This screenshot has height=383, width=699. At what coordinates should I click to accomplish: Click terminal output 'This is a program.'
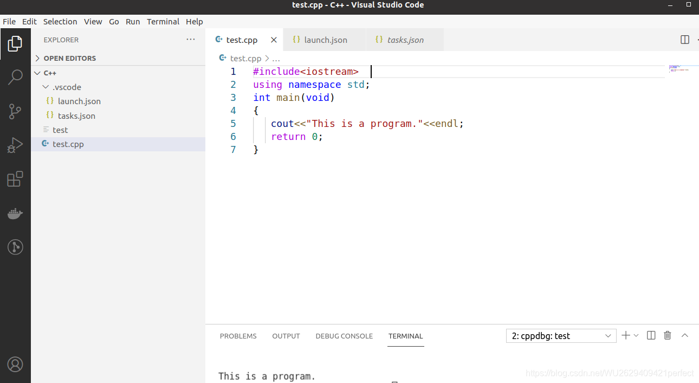267,376
